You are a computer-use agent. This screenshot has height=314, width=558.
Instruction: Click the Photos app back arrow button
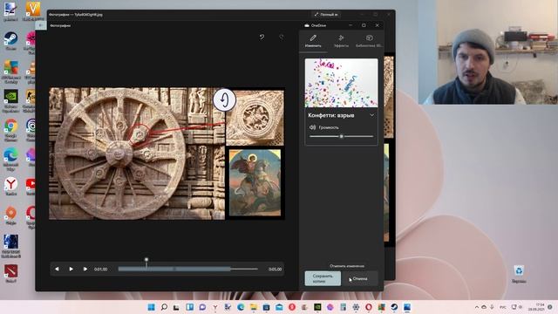41,25
